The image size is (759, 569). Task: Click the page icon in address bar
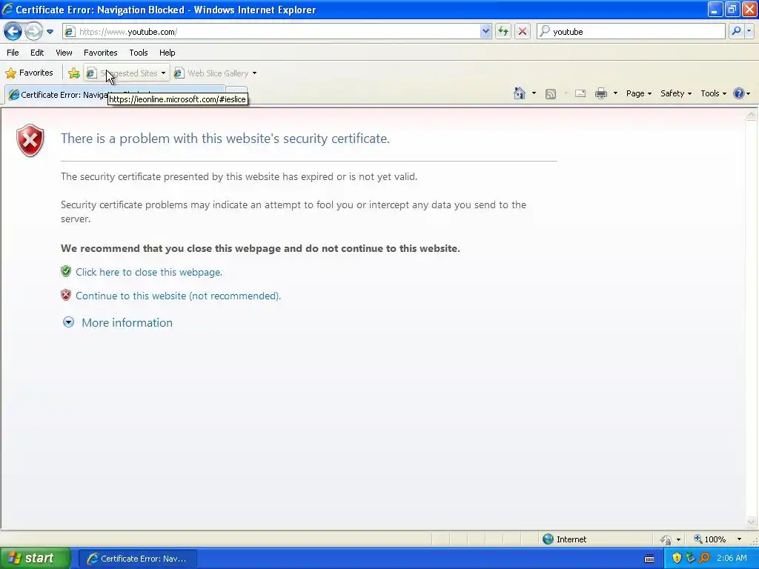click(70, 32)
